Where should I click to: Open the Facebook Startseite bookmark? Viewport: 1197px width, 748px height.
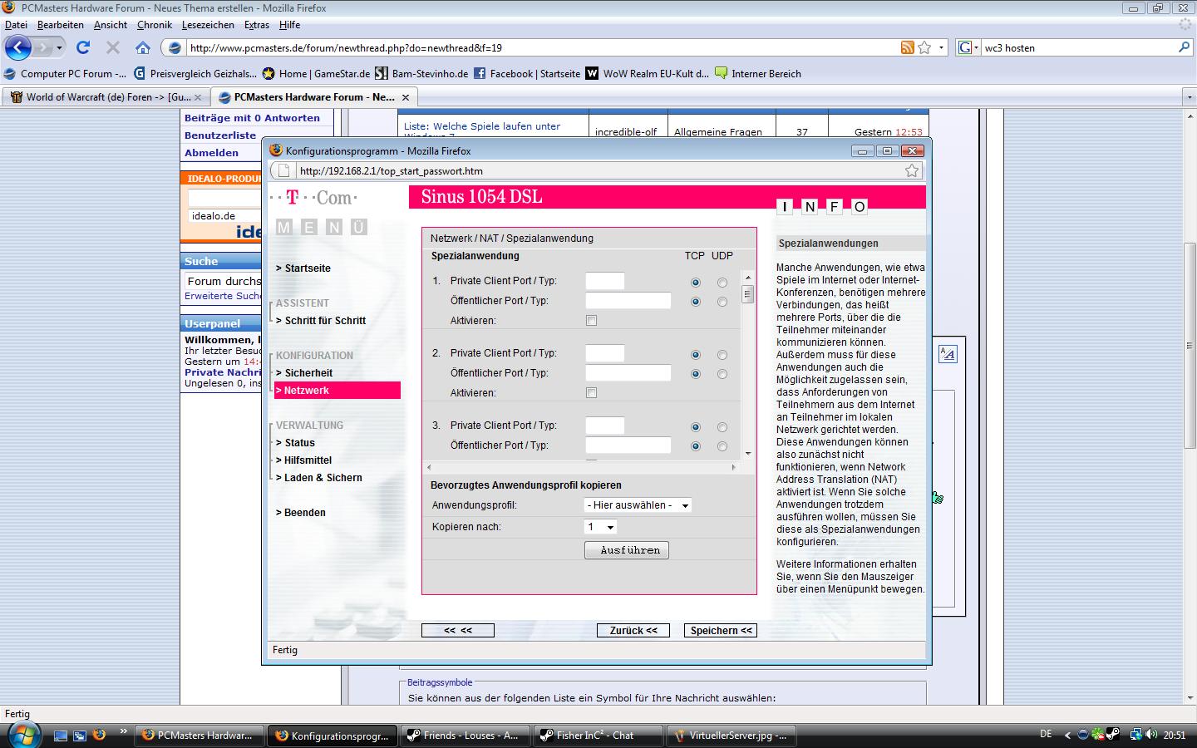[527, 73]
